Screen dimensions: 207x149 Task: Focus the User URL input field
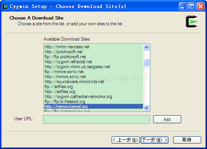click(97, 119)
